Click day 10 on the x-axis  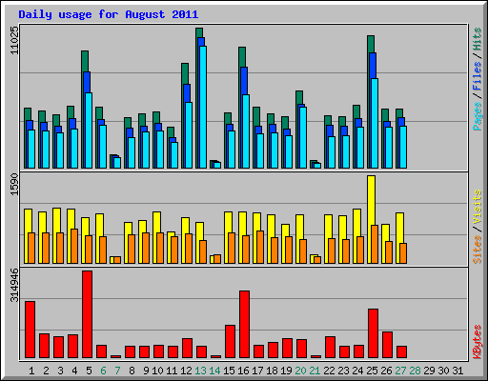(x=157, y=371)
